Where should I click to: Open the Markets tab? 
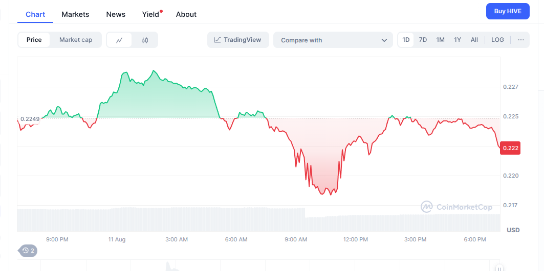click(75, 14)
